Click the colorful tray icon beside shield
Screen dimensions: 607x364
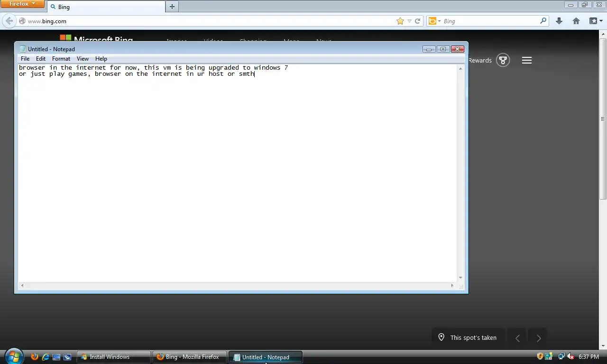point(549,356)
